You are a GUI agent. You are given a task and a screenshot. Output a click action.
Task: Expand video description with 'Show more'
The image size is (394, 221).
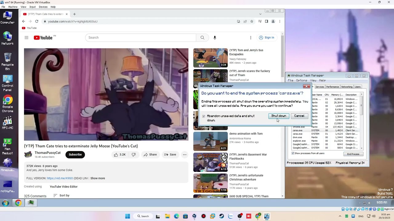pos(98,178)
